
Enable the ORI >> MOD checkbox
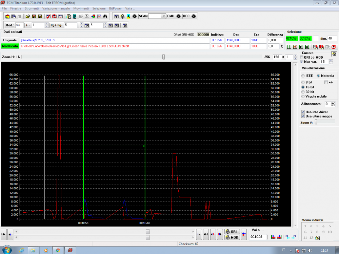point(302,58)
